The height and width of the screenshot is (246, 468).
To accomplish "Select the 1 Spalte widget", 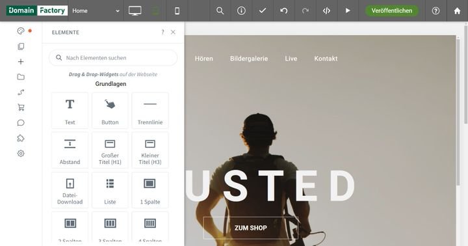I will (150, 190).
